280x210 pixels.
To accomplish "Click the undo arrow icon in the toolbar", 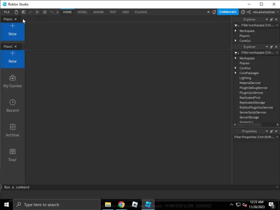I will click(x=52, y=12).
